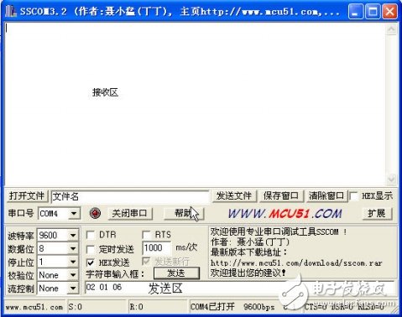Click the R:0 received counter
402x317 pixels.
pos(136,307)
